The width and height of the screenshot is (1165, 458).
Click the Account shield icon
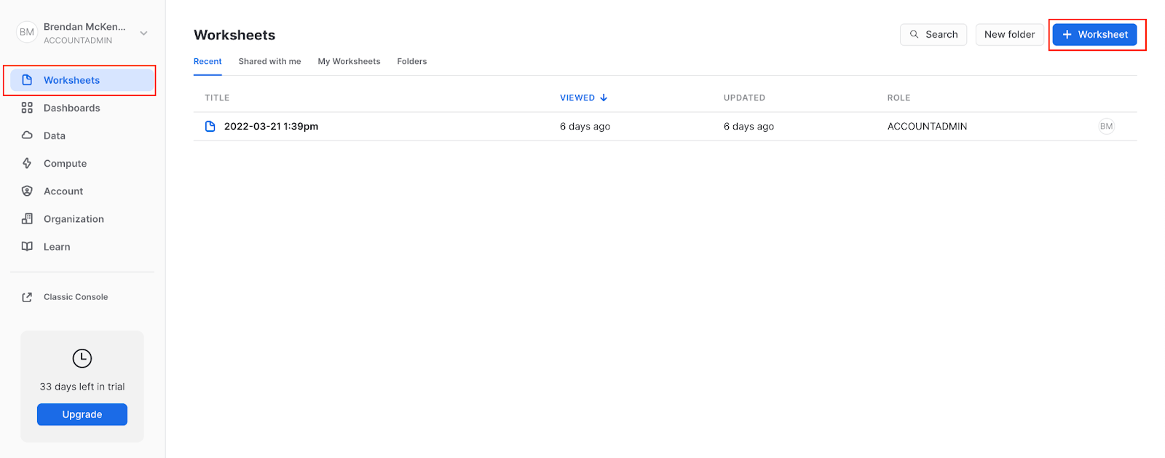(27, 191)
